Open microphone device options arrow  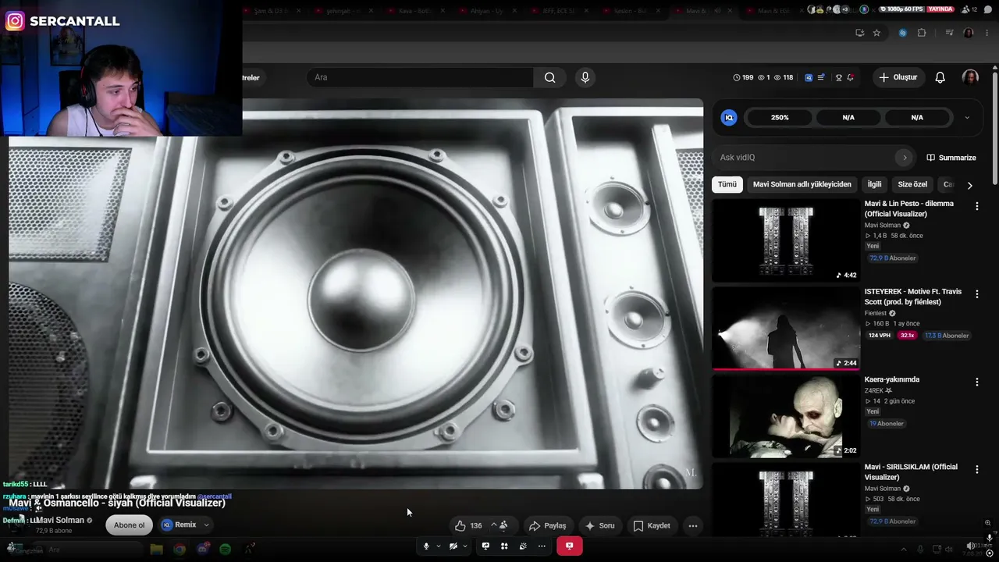(438, 546)
